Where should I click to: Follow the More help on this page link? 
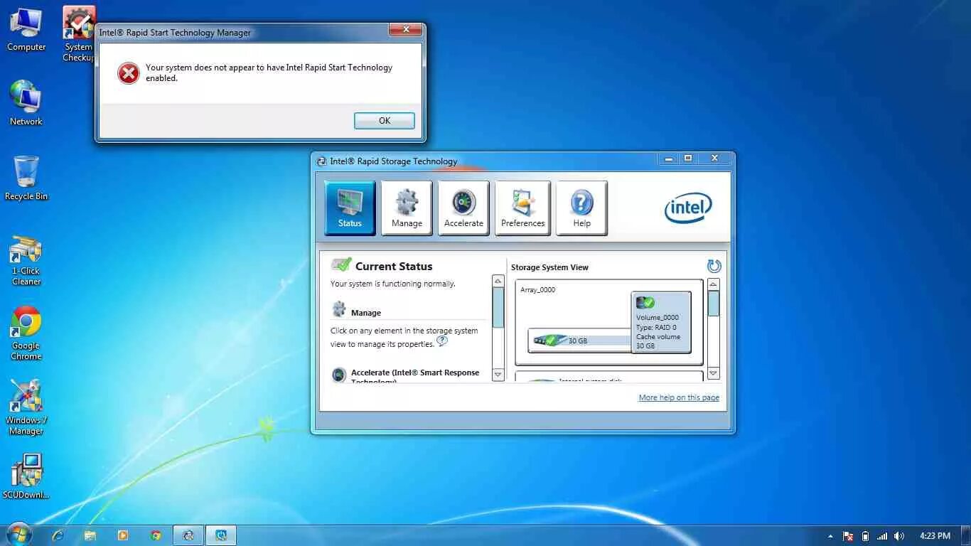(x=679, y=397)
